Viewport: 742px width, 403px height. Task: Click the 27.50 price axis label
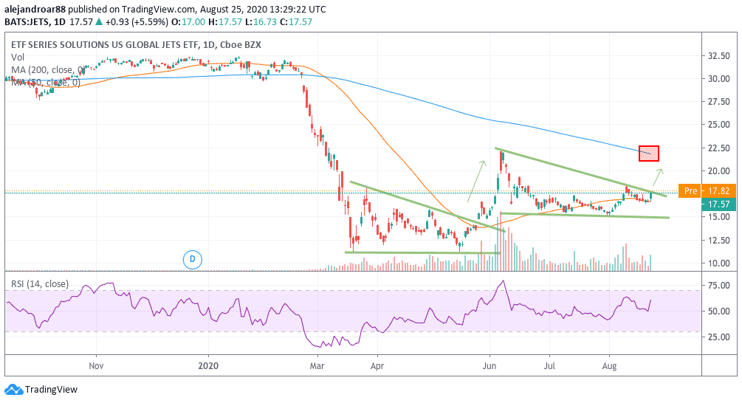tap(719, 102)
